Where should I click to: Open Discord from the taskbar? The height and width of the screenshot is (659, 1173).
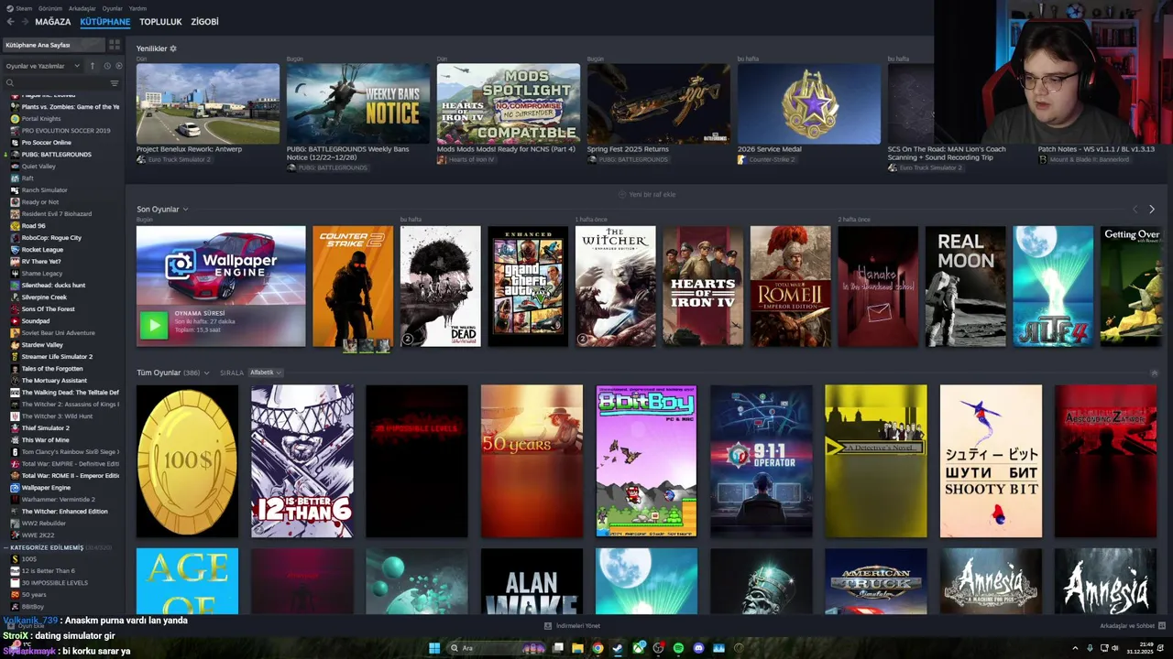[x=698, y=648]
